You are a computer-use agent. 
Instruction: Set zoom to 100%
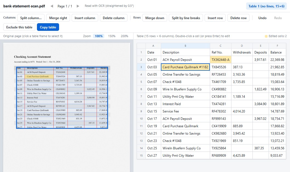[98, 36]
